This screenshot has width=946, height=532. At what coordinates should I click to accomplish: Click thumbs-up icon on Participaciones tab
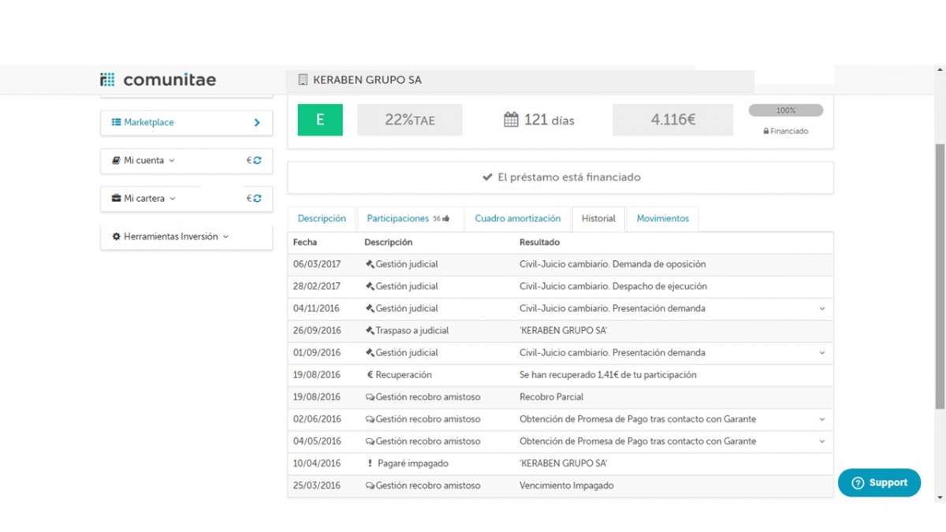(446, 219)
